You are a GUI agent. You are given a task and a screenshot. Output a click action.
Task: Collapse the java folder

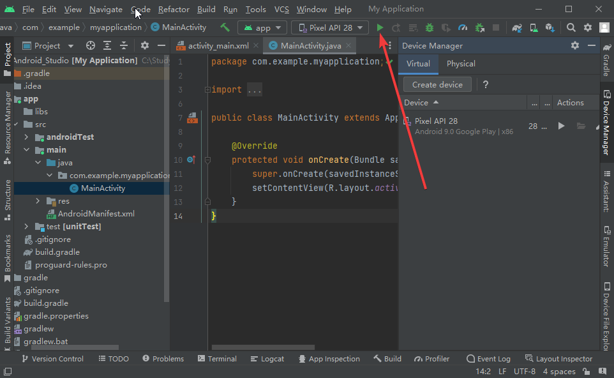point(38,163)
